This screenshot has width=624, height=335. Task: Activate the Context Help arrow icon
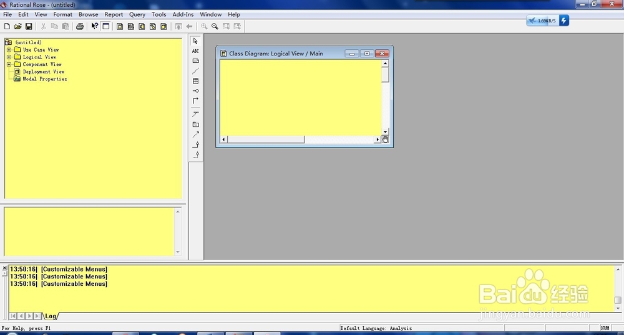pyautogui.click(x=94, y=26)
